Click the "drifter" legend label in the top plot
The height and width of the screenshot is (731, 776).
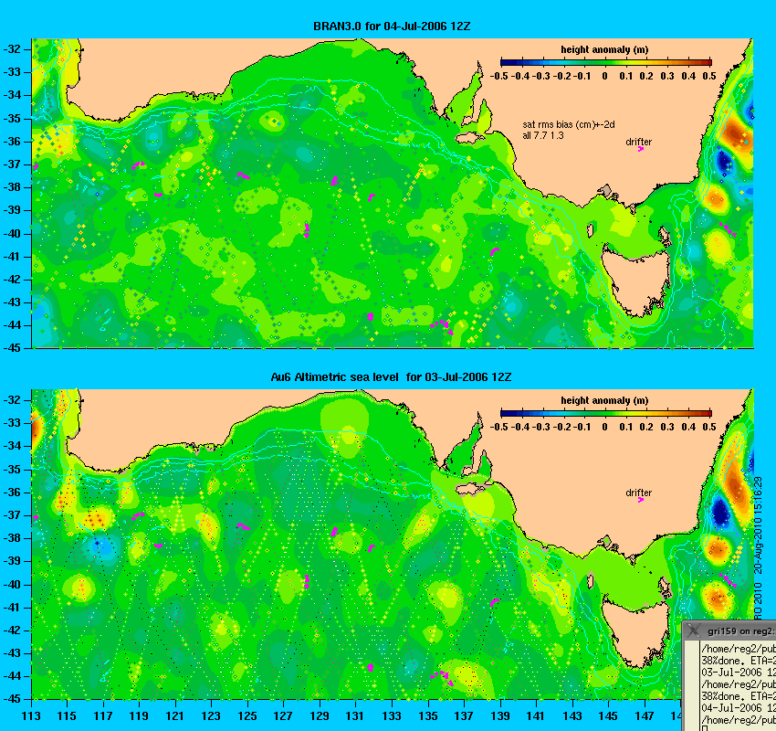click(x=638, y=142)
